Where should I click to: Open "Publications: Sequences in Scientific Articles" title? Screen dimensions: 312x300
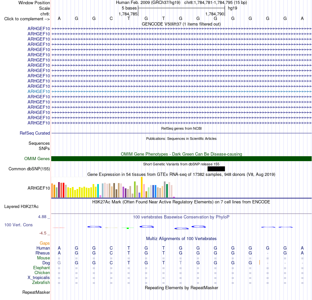click(x=181, y=139)
